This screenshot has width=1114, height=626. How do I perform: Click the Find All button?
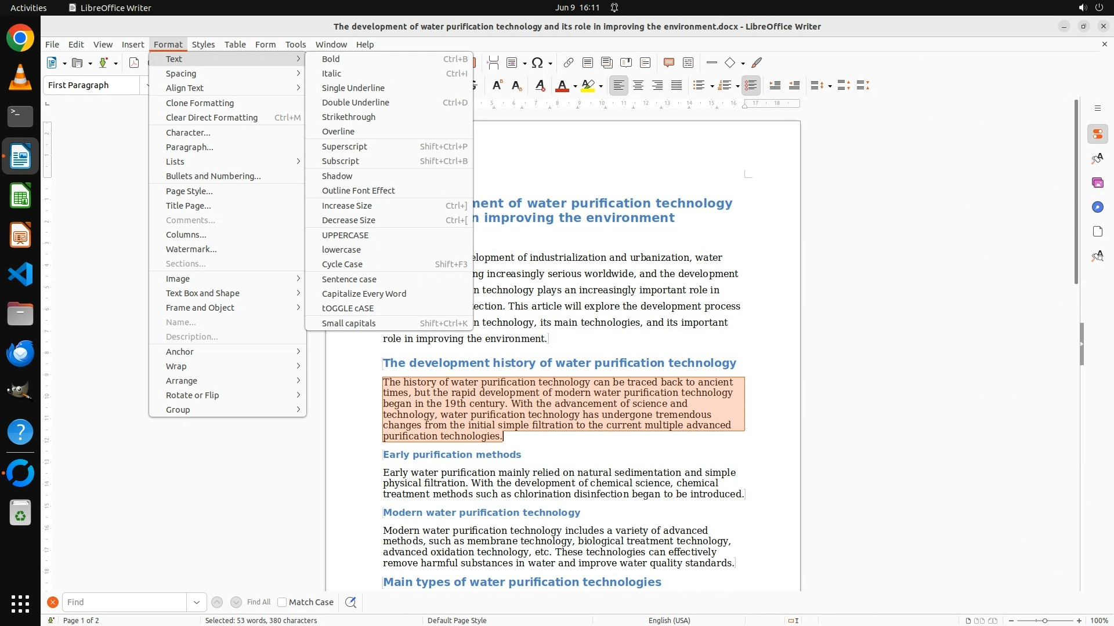point(258,602)
